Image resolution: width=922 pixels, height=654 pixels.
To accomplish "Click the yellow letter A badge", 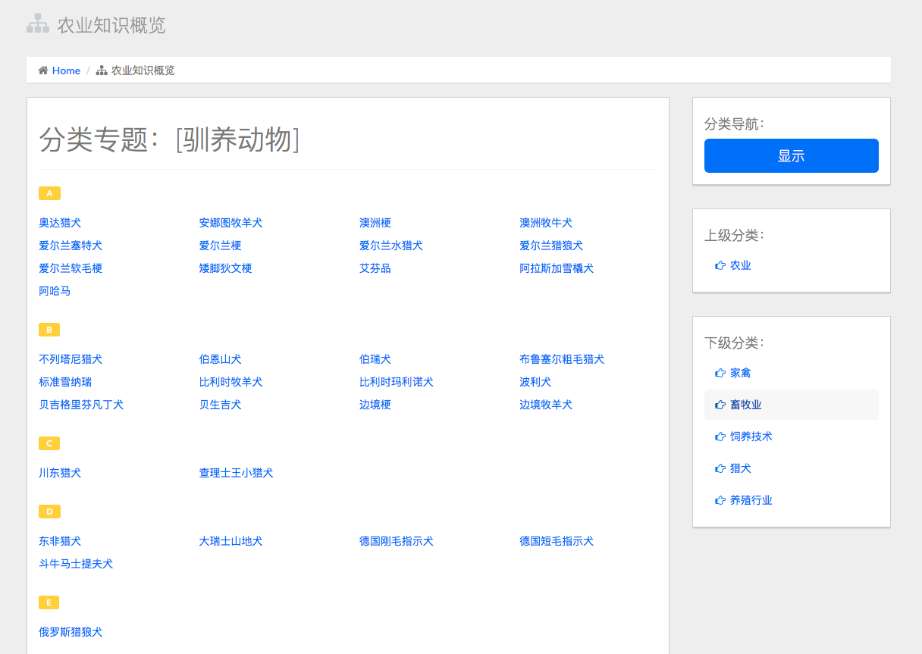I will point(49,193).
